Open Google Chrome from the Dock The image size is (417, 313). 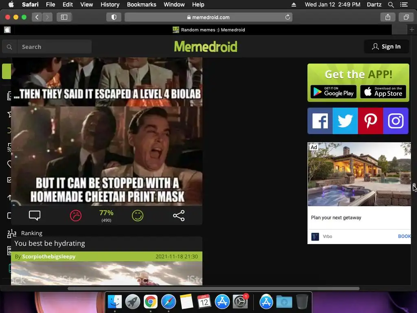(x=151, y=302)
